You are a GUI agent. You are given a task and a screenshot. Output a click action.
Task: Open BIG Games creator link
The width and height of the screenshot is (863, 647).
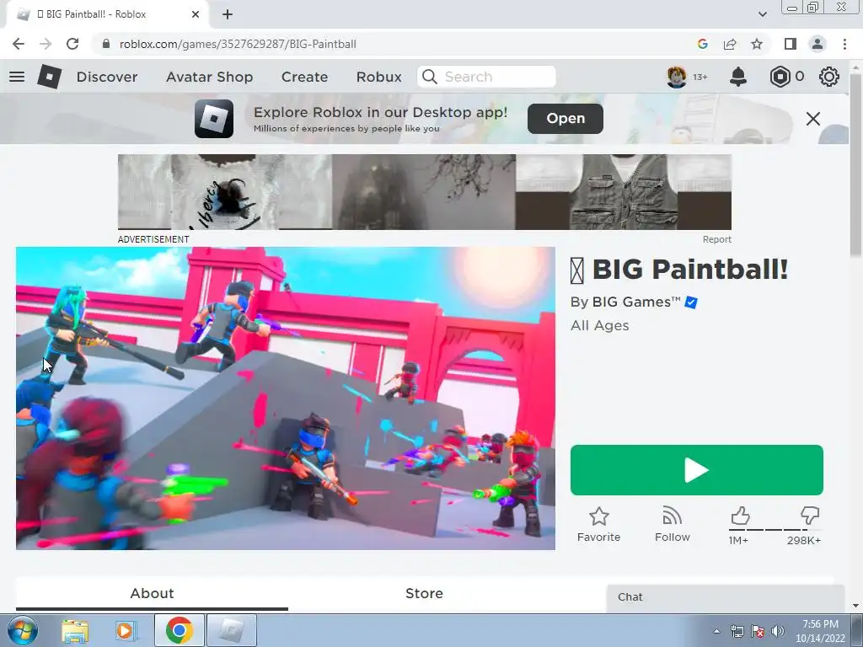point(635,302)
